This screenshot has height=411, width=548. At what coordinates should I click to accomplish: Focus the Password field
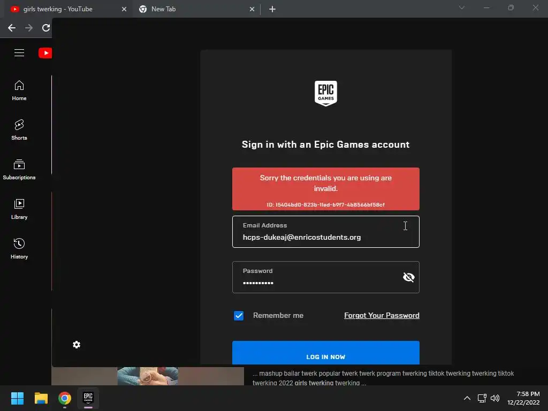point(326,277)
